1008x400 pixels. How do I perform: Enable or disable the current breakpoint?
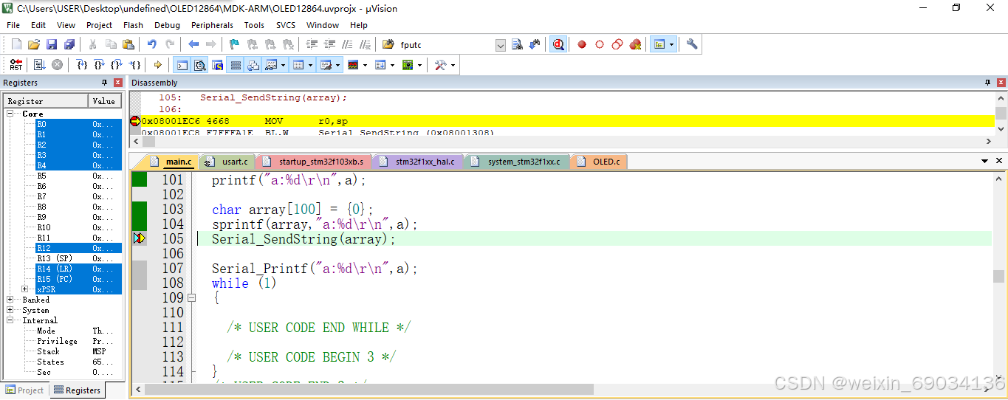pos(600,44)
